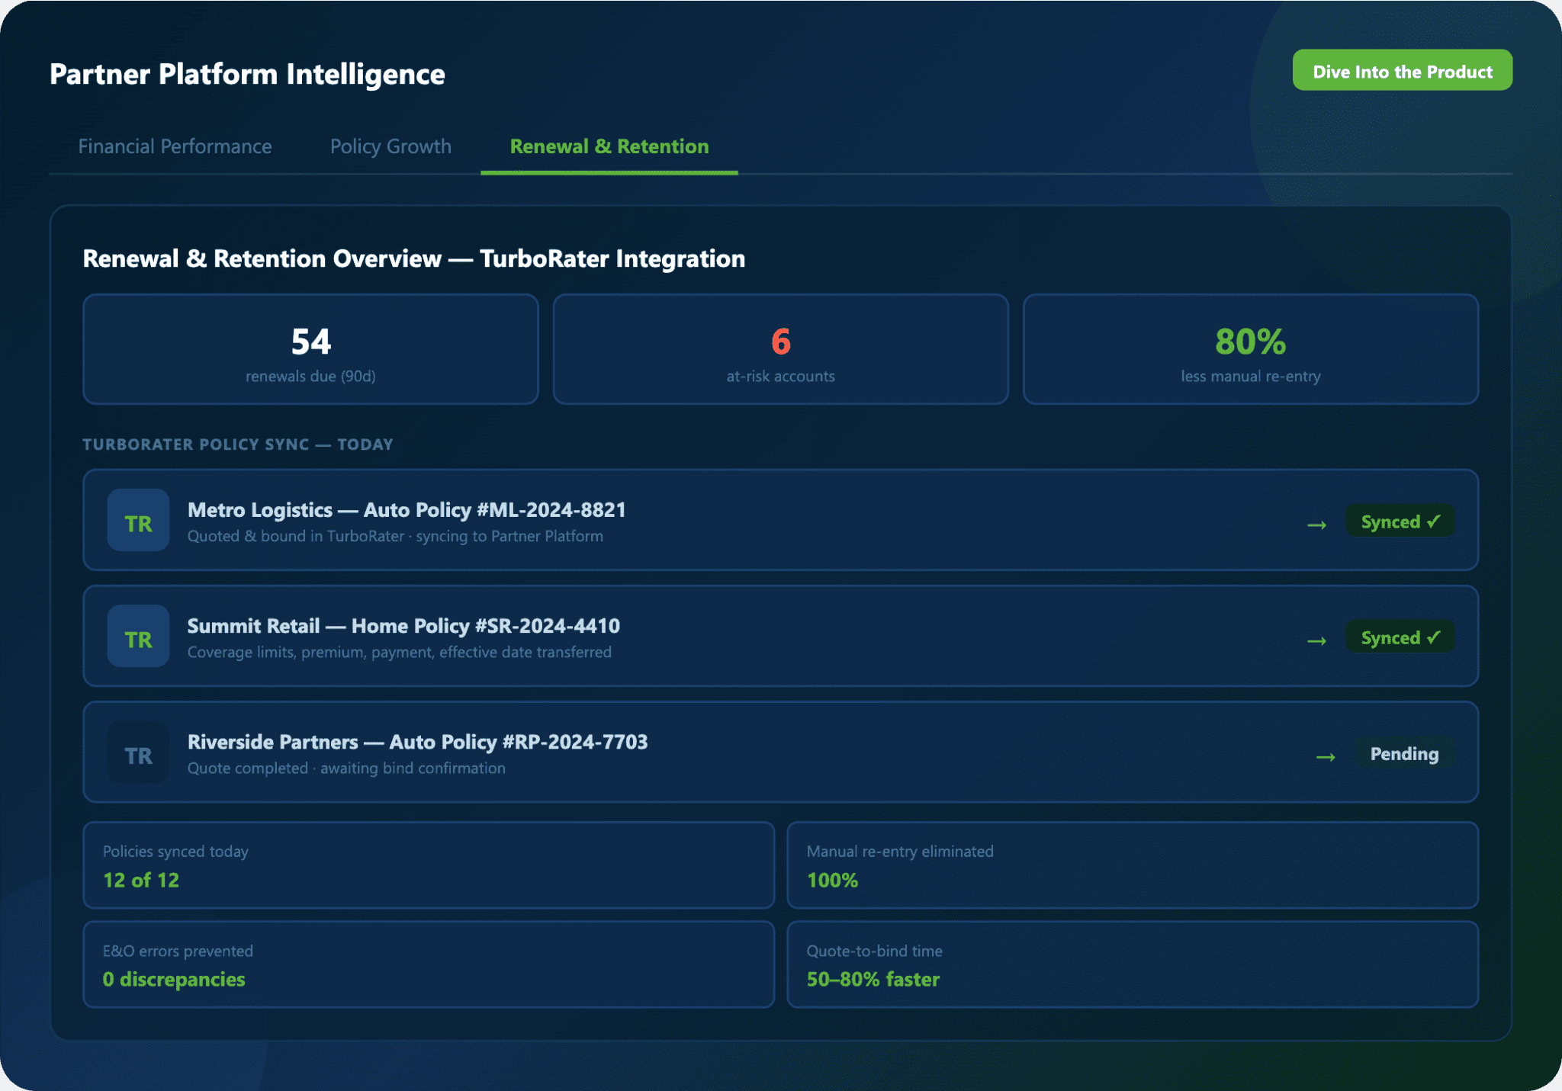Open the E&O errors prevented tile
This screenshot has width=1562, height=1091.
pos(428,964)
